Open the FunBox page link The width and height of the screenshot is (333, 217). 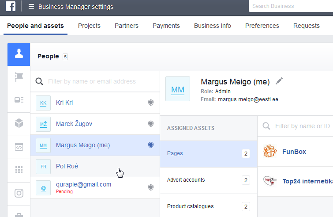(294, 152)
